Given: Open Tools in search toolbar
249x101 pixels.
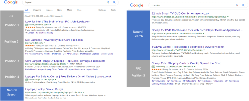Looking at the screenshot, I should (x=113, y=10).
